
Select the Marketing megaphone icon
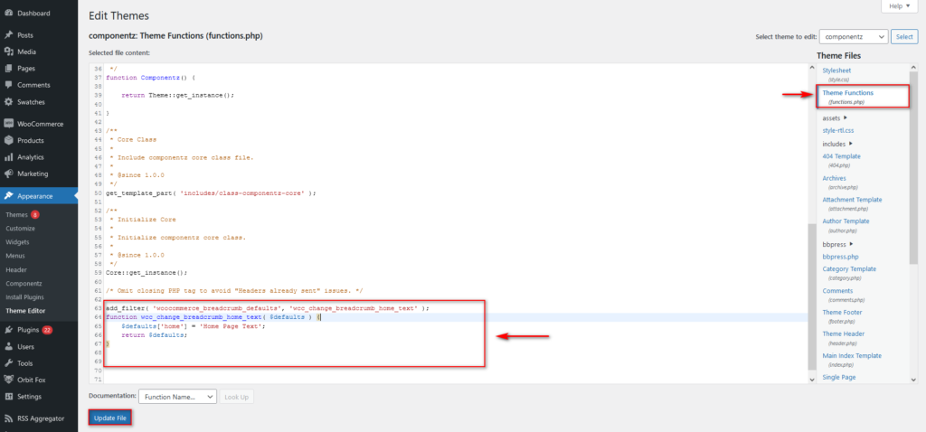pos(8,174)
